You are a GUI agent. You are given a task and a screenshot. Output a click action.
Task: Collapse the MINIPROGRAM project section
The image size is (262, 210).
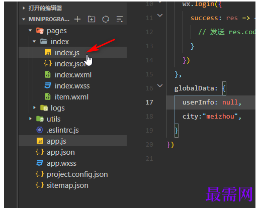point(24,19)
